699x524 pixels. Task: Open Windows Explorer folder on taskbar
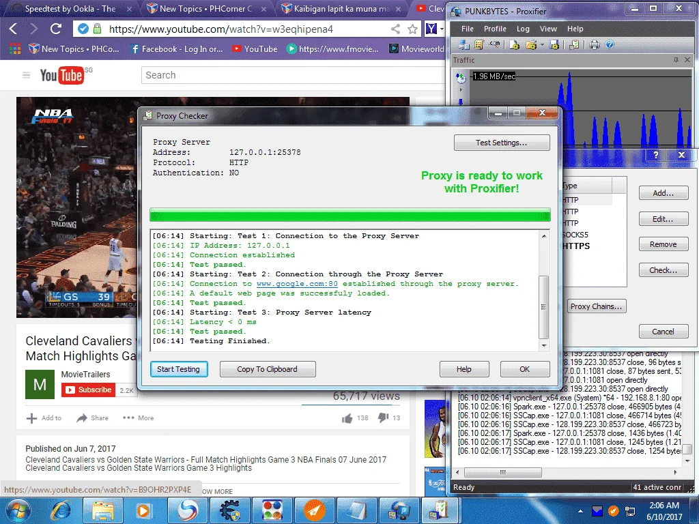click(x=102, y=511)
